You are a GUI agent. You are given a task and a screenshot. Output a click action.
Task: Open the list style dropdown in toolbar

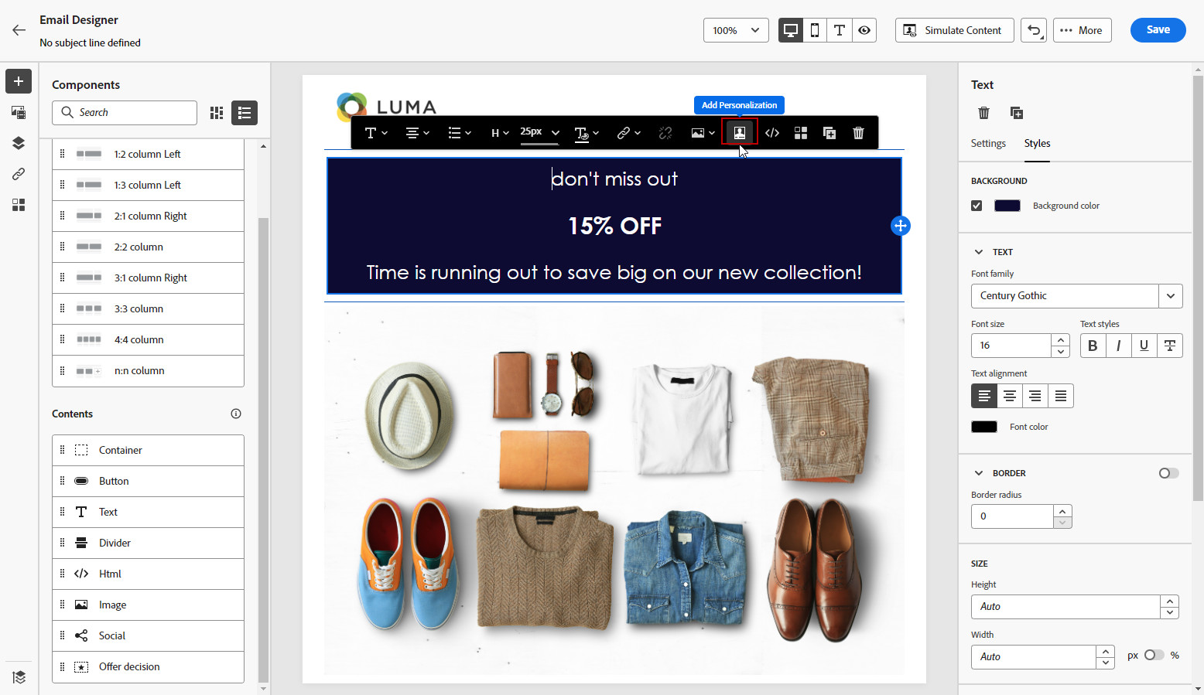(x=460, y=133)
